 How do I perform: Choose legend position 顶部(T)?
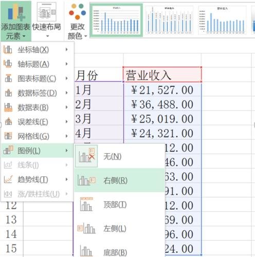point(119,204)
